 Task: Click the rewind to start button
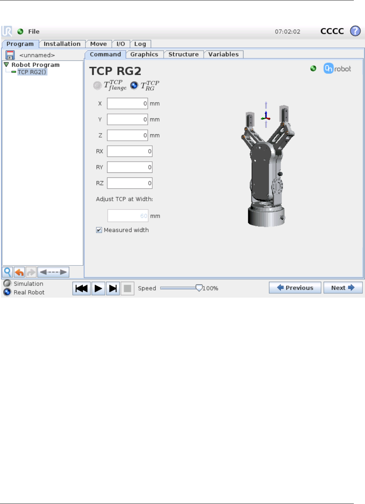coord(82,288)
